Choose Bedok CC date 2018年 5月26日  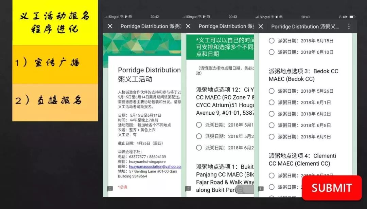(x=272, y=91)
